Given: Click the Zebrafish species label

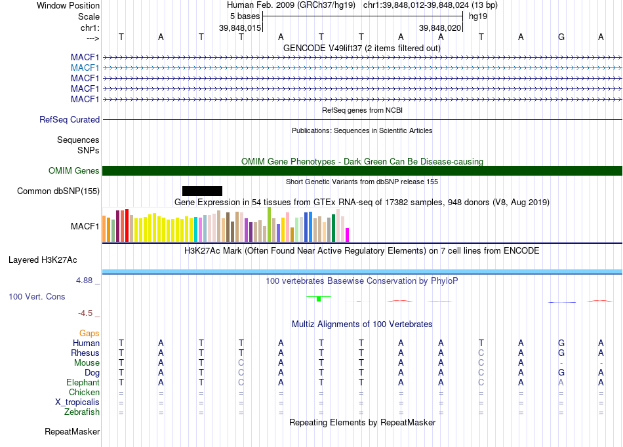Looking at the screenshot, I should coord(82,412).
